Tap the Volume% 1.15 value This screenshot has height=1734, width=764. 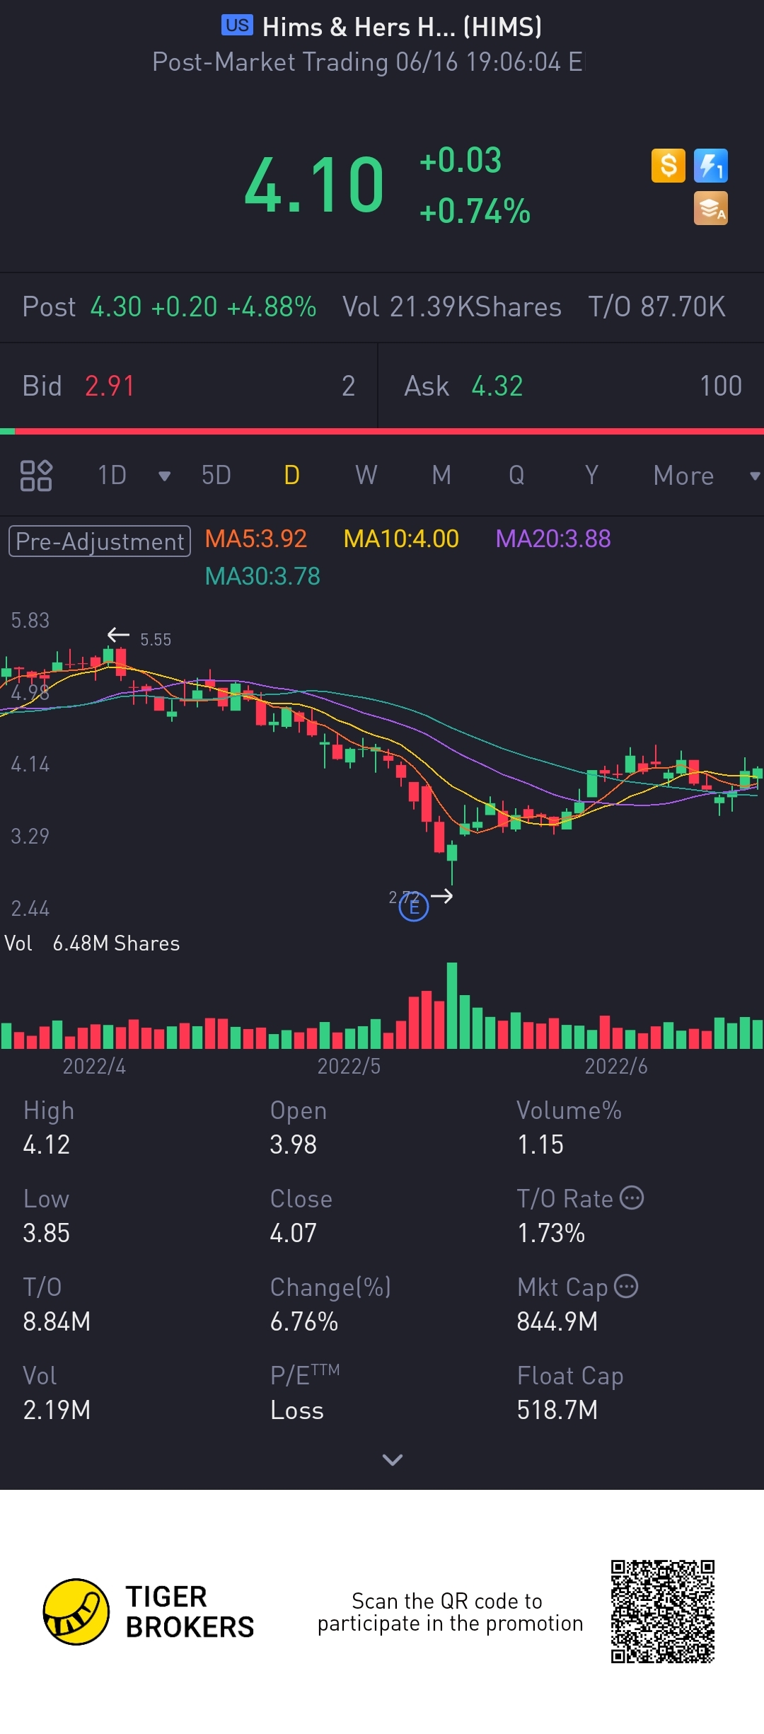[x=540, y=1144]
